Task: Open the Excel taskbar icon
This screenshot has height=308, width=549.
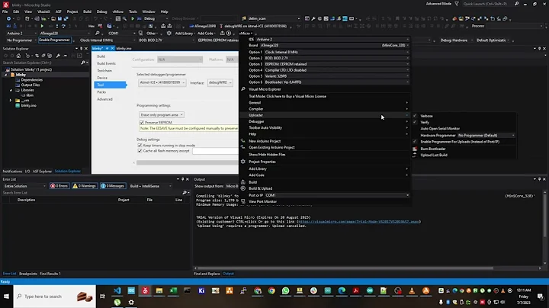Action: pos(173,291)
